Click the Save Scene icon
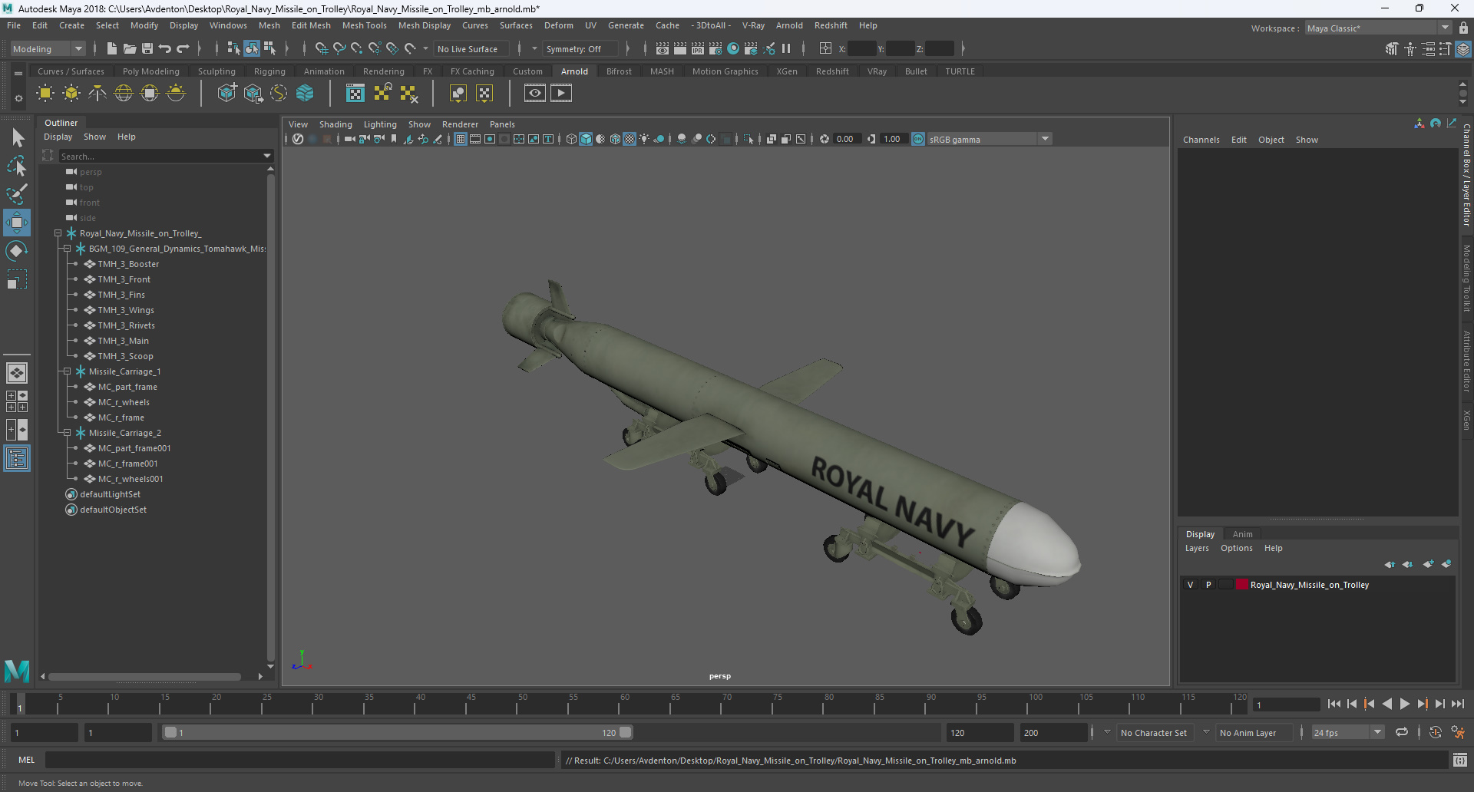Viewport: 1474px width, 792px height. coord(147,48)
